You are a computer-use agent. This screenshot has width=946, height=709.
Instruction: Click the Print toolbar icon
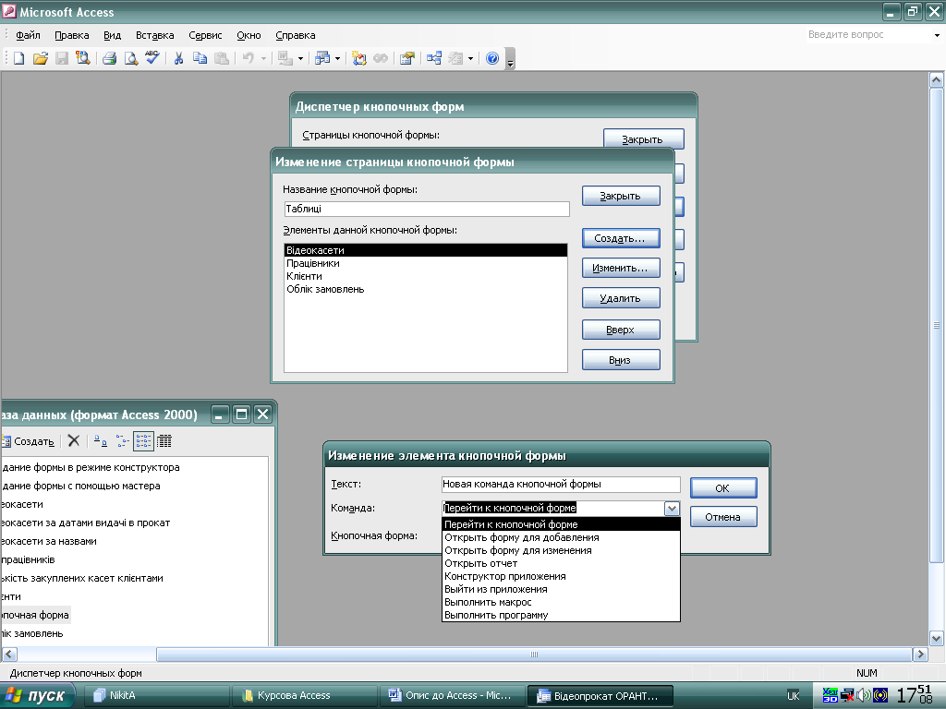[109, 58]
